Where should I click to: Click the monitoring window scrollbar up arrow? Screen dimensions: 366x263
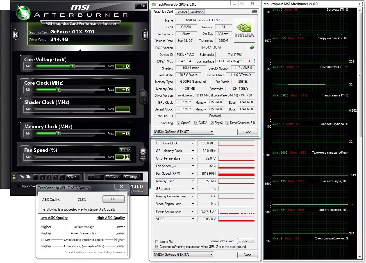point(360,10)
